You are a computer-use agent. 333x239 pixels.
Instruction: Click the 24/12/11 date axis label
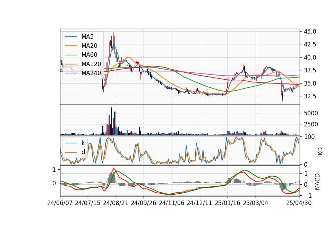point(199,203)
